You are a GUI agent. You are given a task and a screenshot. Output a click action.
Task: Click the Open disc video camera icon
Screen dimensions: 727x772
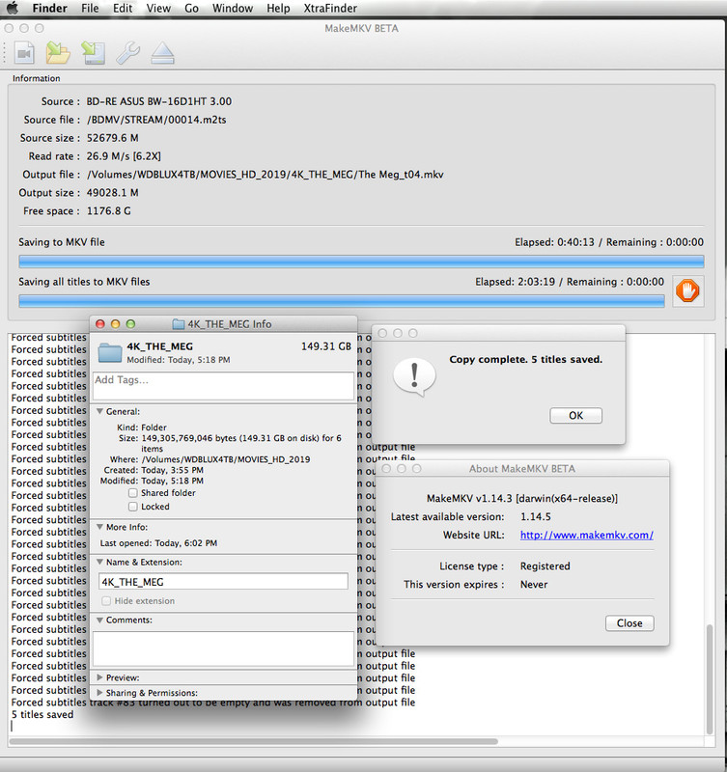(24, 53)
